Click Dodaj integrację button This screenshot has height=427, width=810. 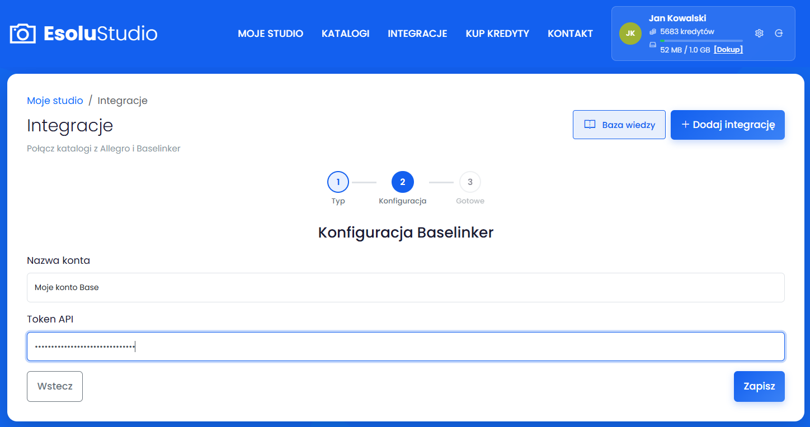pyautogui.click(x=728, y=125)
